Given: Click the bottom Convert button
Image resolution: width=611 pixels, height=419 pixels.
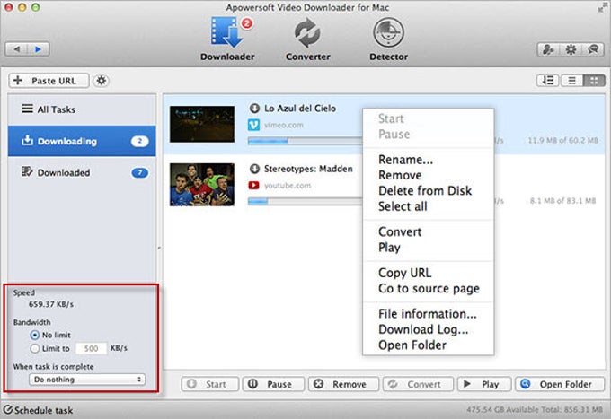Looking at the screenshot, I should (418, 384).
